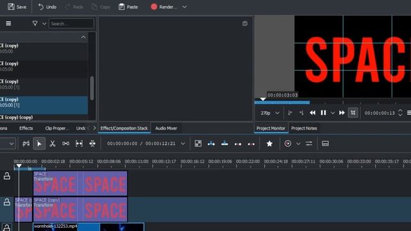Switch to the Clip Properties tab

(57, 128)
